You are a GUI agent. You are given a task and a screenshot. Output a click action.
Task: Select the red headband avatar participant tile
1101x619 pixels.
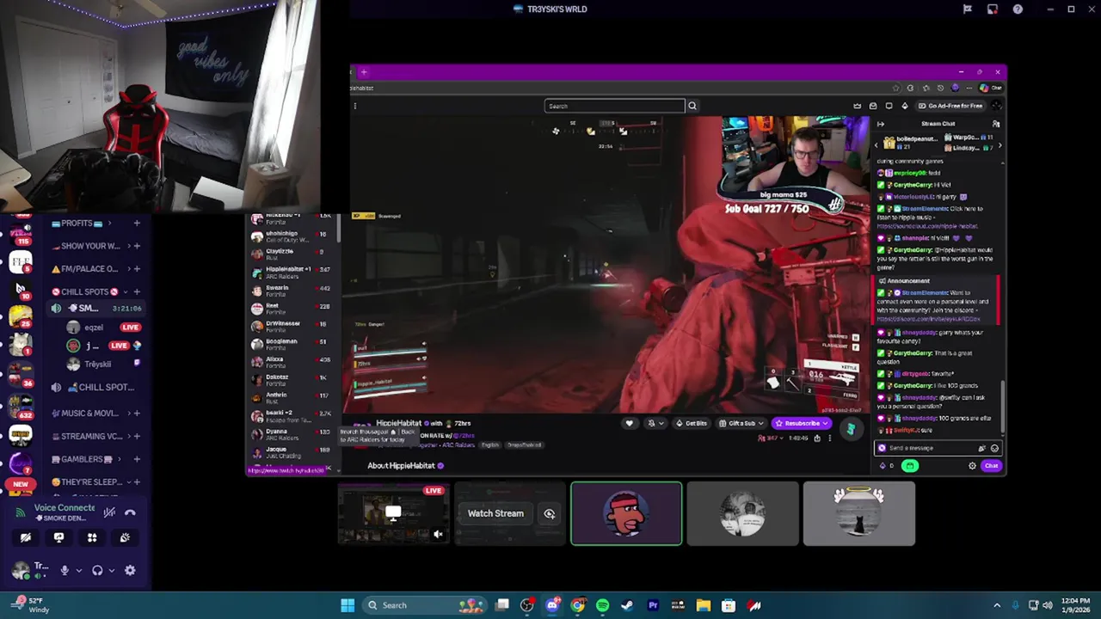[626, 513]
